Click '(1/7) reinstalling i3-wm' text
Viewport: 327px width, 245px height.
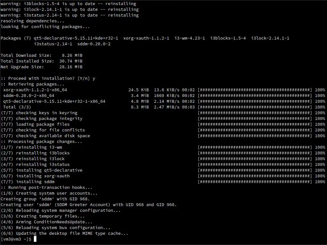click(x=31, y=147)
